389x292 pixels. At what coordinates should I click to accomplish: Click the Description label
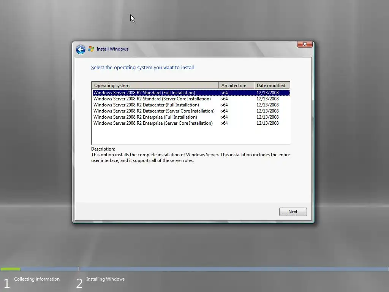[x=103, y=149]
